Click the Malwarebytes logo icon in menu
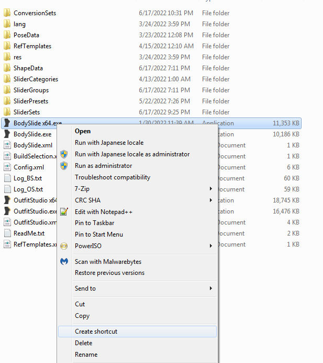 [x=64, y=261]
